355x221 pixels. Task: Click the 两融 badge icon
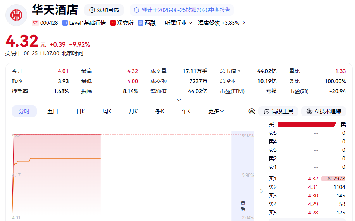[141, 23]
